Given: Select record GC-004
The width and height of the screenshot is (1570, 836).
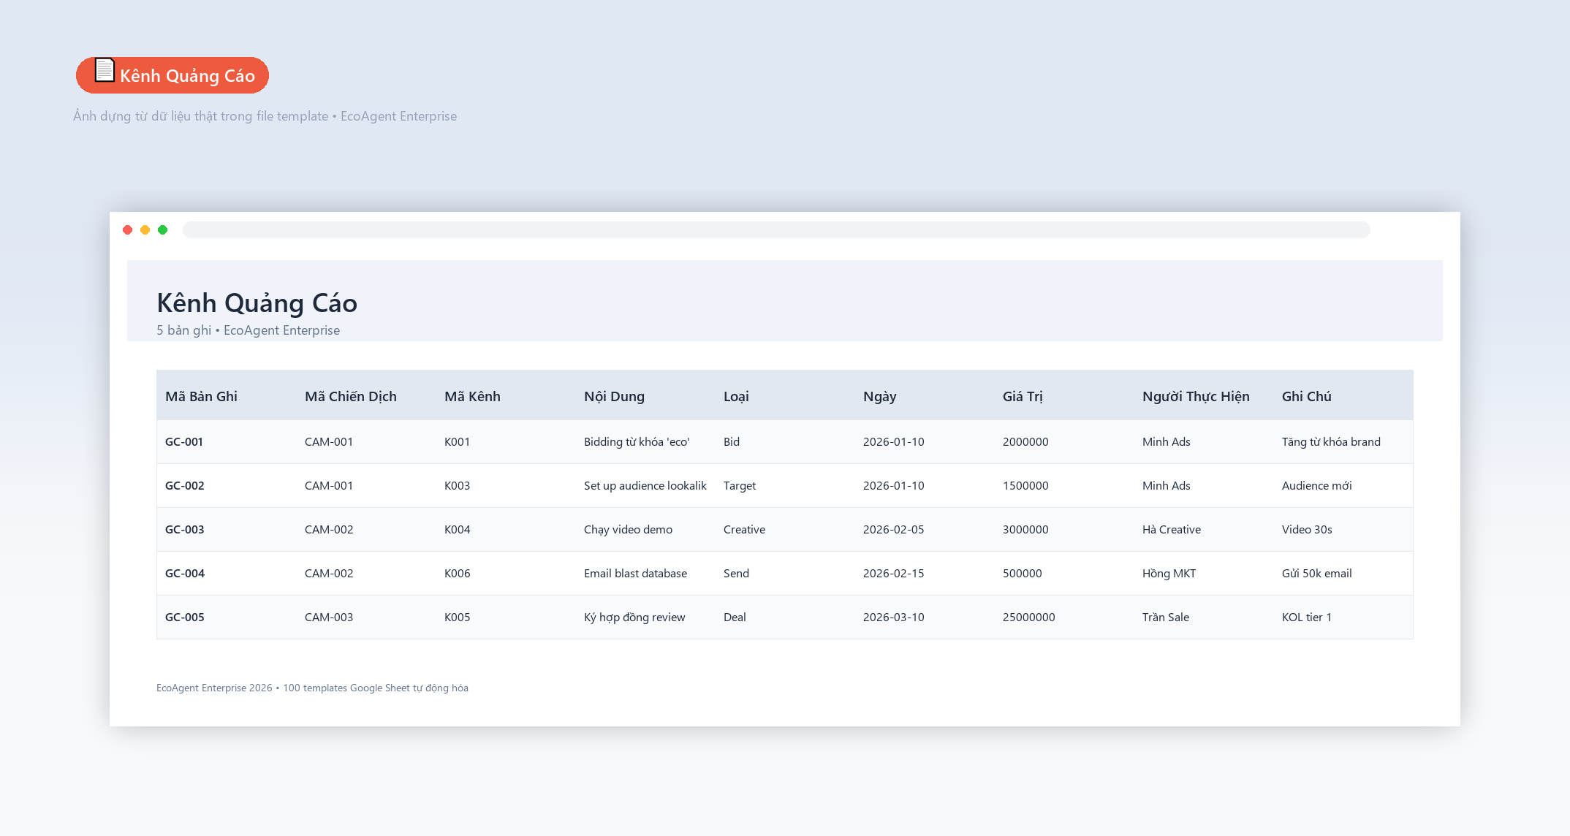Looking at the screenshot, I should click(185, 573).
